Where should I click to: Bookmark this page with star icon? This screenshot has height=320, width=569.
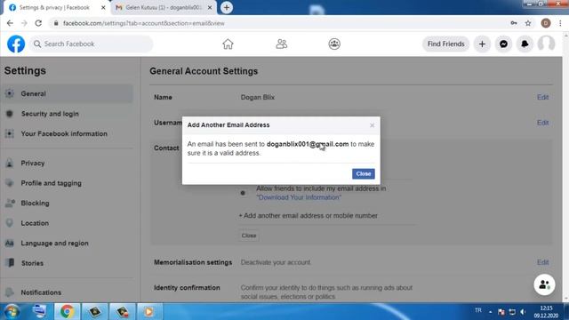(x=528, y=23)
